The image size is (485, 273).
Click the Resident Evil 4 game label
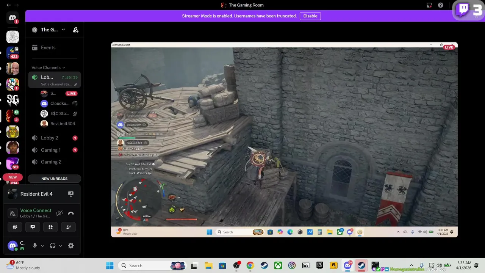click(x=36, y=194)
